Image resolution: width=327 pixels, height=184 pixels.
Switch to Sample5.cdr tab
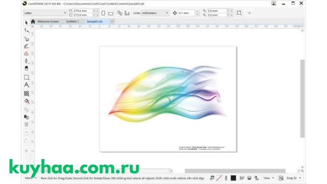(x=95, y=21)
